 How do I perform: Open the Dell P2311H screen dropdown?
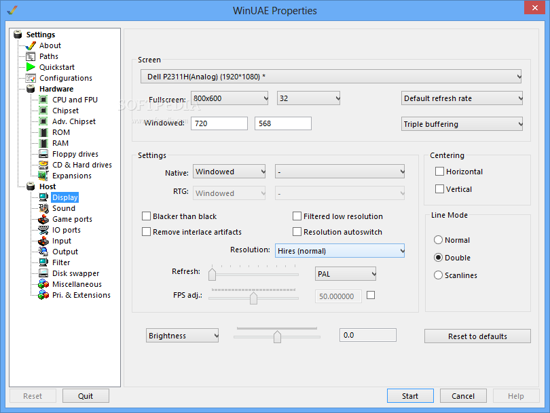click(331, 77)
